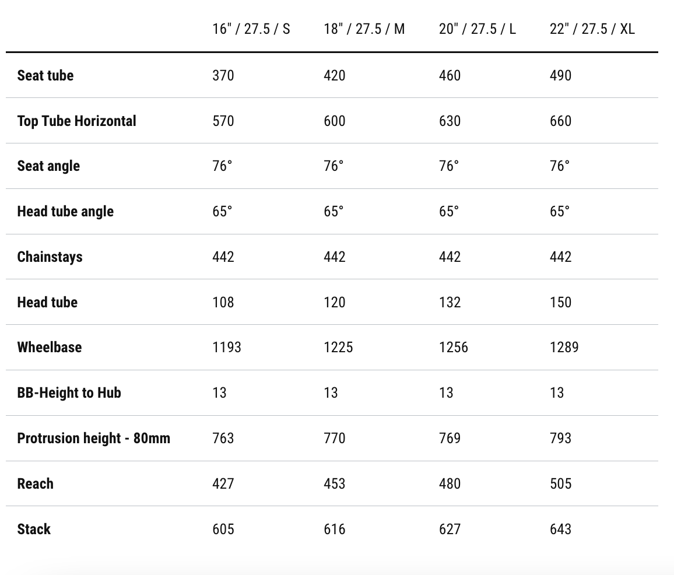Click the 16" / 27.5 / S column header

tap(251, 29)
